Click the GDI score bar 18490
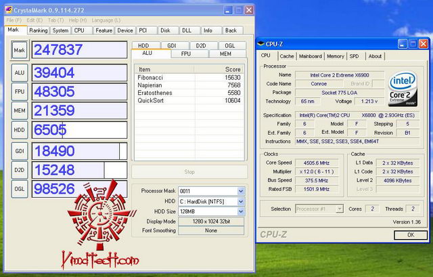The width and height of the screenshot is (433, 277). [x=80, y=151]
